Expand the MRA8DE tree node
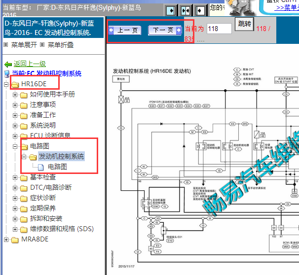The height and width of the screenshot is (275, 299). point(6,240)
